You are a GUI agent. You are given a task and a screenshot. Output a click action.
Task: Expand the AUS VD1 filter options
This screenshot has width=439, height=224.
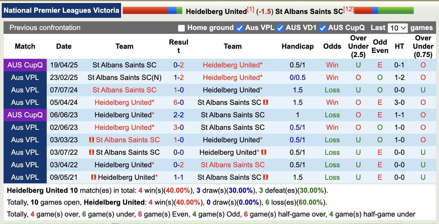coord(280,28)
